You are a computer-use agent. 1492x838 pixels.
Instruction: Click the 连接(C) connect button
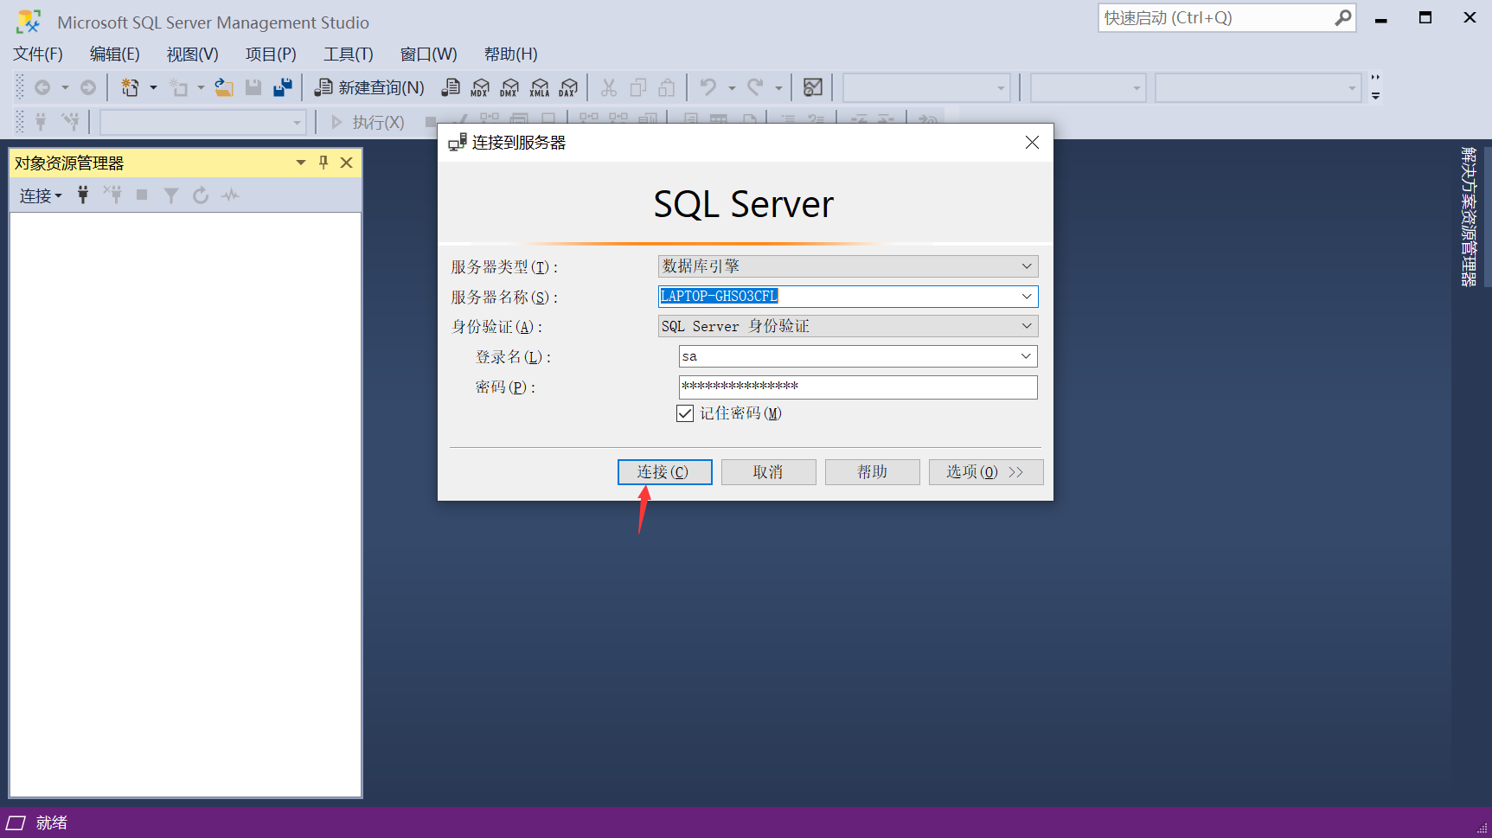click(x=664, y=471)
